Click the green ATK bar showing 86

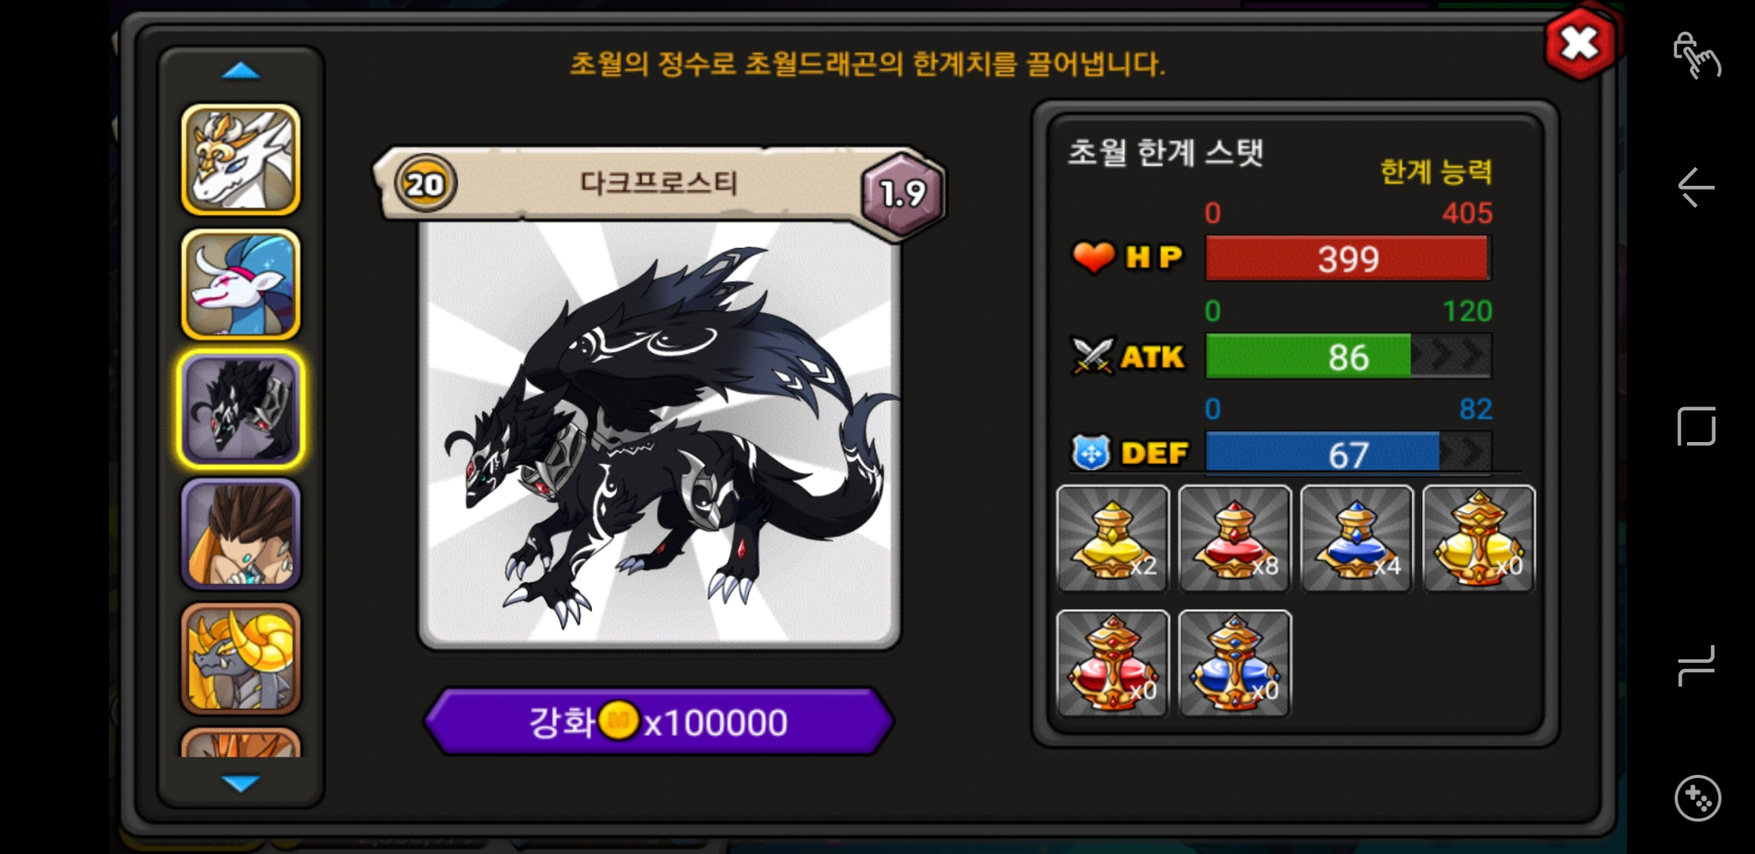(x=1348, y=357)
